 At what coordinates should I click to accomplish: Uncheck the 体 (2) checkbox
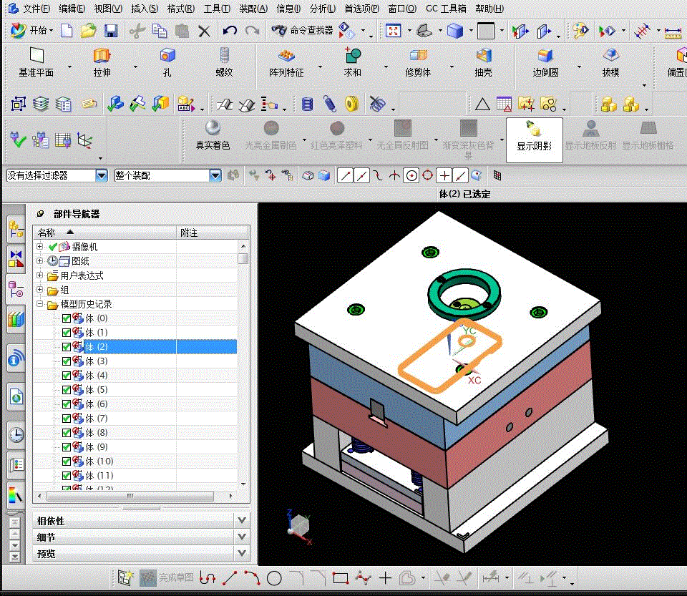(67, 347)
